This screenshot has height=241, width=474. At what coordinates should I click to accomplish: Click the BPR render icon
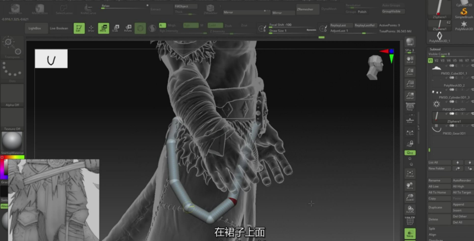pyautogui.click(x=410, y=42)
